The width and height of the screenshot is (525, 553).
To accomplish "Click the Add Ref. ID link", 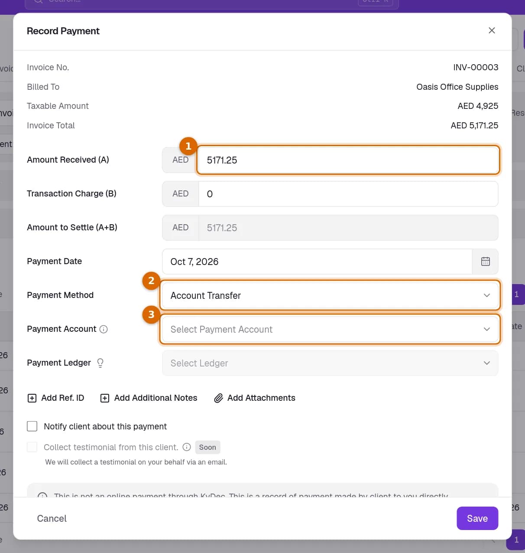I will (x=56, y=398).
